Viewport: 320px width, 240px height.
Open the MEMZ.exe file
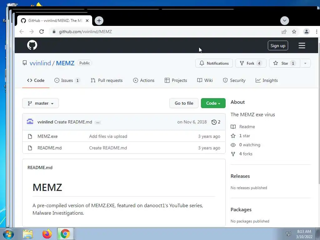[x=47, y=136]
